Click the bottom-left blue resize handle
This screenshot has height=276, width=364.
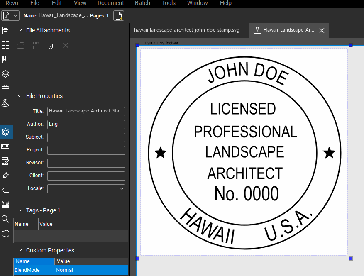coord(137,259)
